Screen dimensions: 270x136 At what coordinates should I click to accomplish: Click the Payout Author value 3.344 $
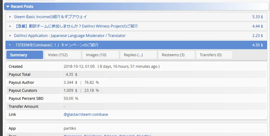[x=70, y=83]
